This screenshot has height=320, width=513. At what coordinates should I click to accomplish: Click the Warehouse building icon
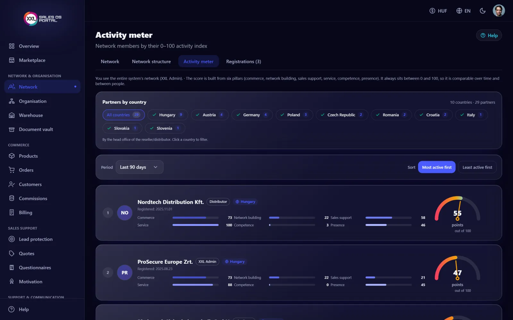(12, 115)
